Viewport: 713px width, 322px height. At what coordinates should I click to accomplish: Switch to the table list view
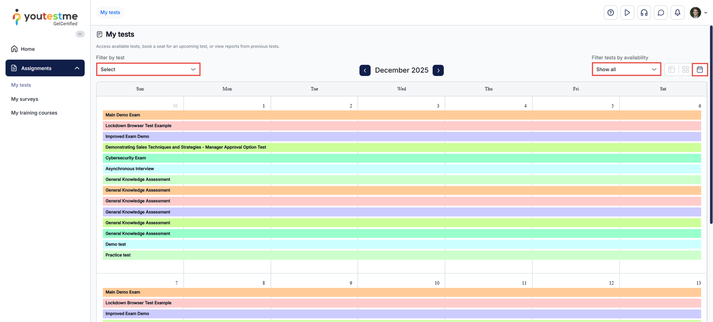(x=672, y=69)
